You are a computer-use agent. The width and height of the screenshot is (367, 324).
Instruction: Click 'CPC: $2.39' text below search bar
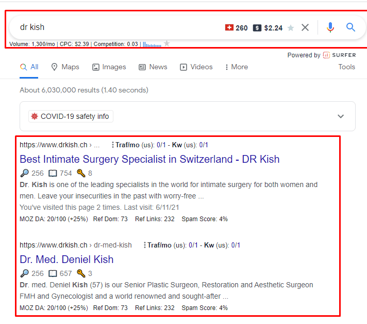(x=74, y=44)
